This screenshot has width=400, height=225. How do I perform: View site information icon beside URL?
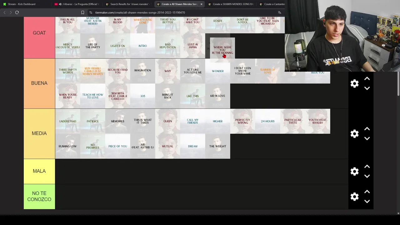pyautogui.click(x=91, y=12)
